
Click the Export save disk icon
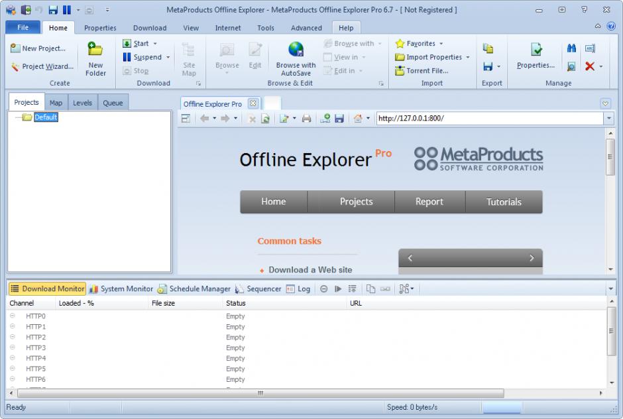[x=488, y=66]
